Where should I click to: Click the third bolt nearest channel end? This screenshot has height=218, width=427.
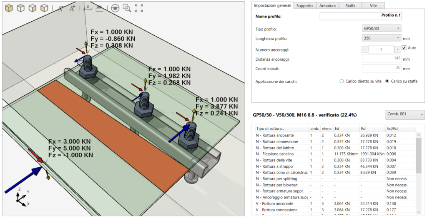190,136
